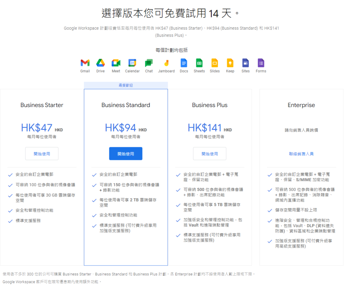Click the 最受歡迎 banner label
Screen dimensions: 350x287
pyautogui.click(x=126, y=85)
